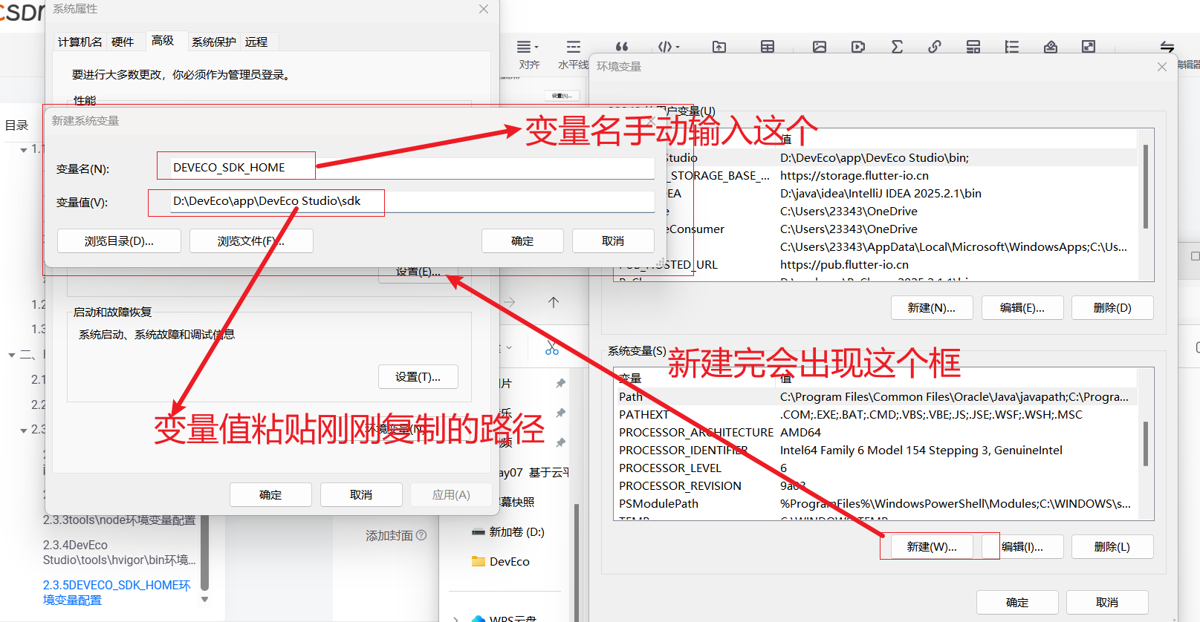Click 取消 in the environment variables window
Screen dimensions: 1200x622
pos(1107,603)
